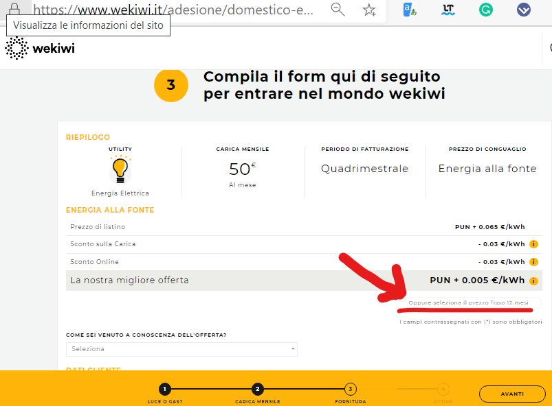The width and height of the screenshot is (552, 406).
Task: Select step 4 Attiva
Action: [443, 389]
